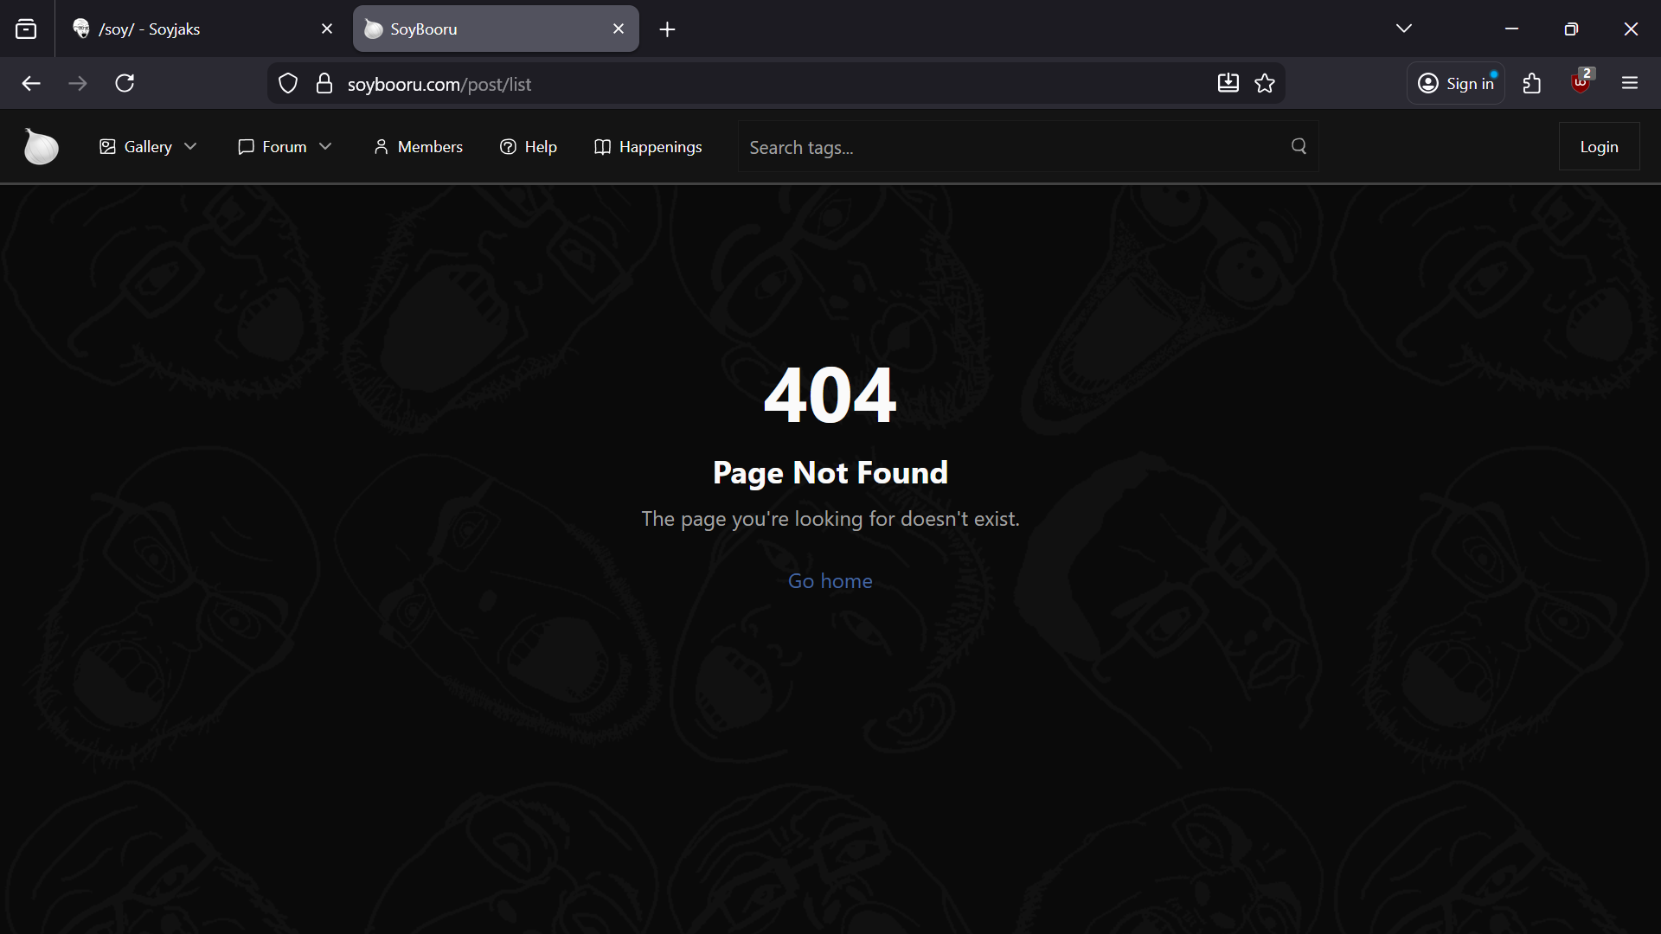Focus the Search tags input field
The height and width of the screenshot is (934, 1661).
tap(1012, 147)
